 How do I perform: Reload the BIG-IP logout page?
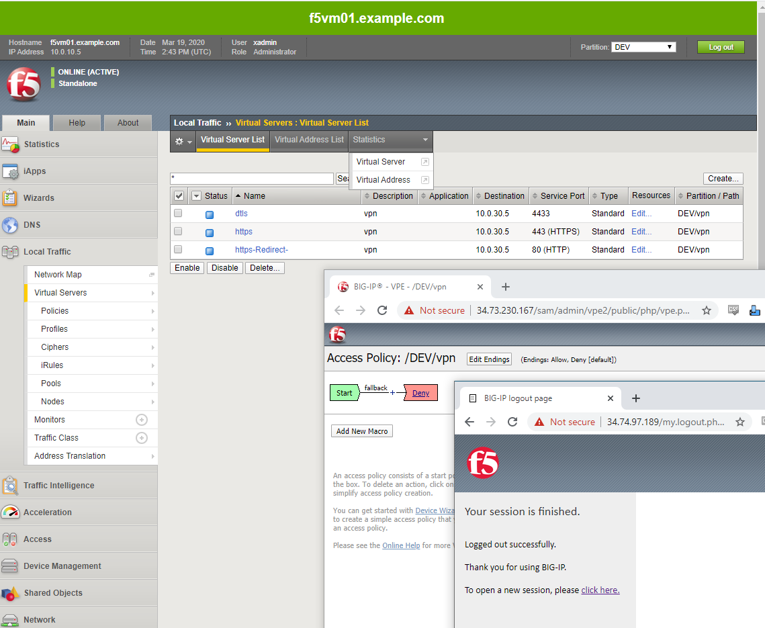512,422
